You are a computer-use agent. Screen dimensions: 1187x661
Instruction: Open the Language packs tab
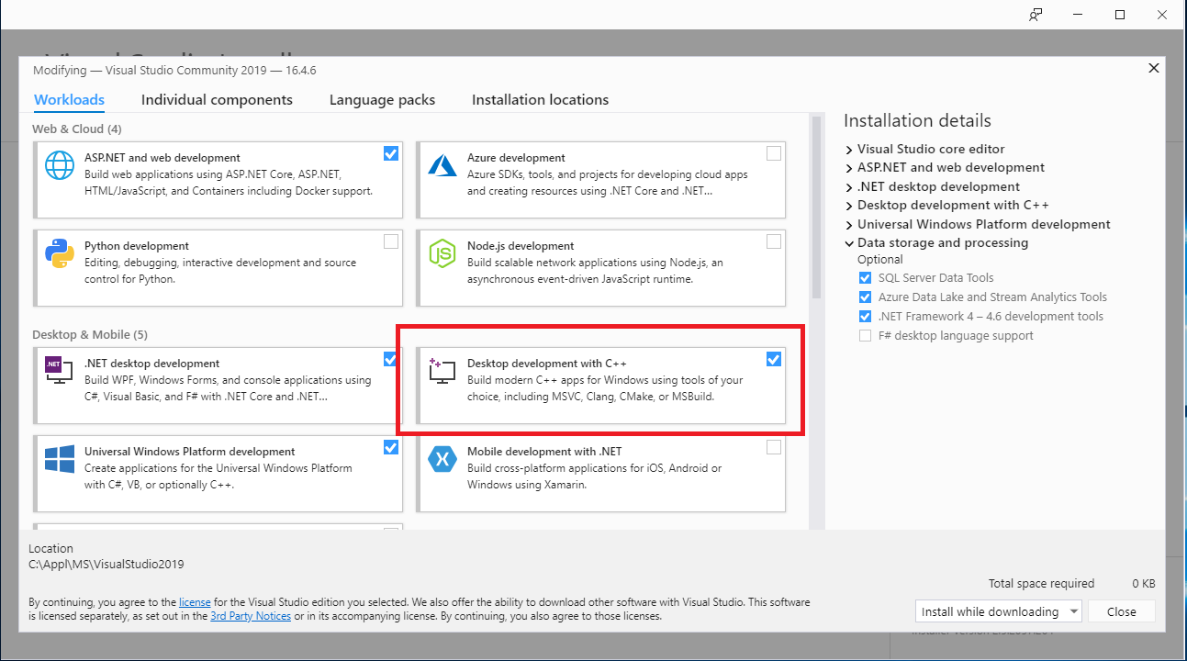(382, 99)
